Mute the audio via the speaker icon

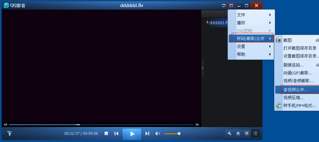(x=158, y=133)
